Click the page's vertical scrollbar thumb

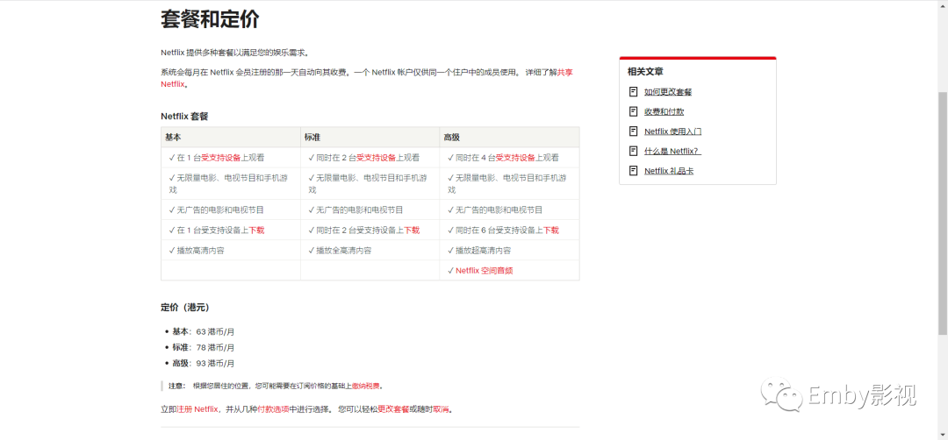tap(943, 213)
